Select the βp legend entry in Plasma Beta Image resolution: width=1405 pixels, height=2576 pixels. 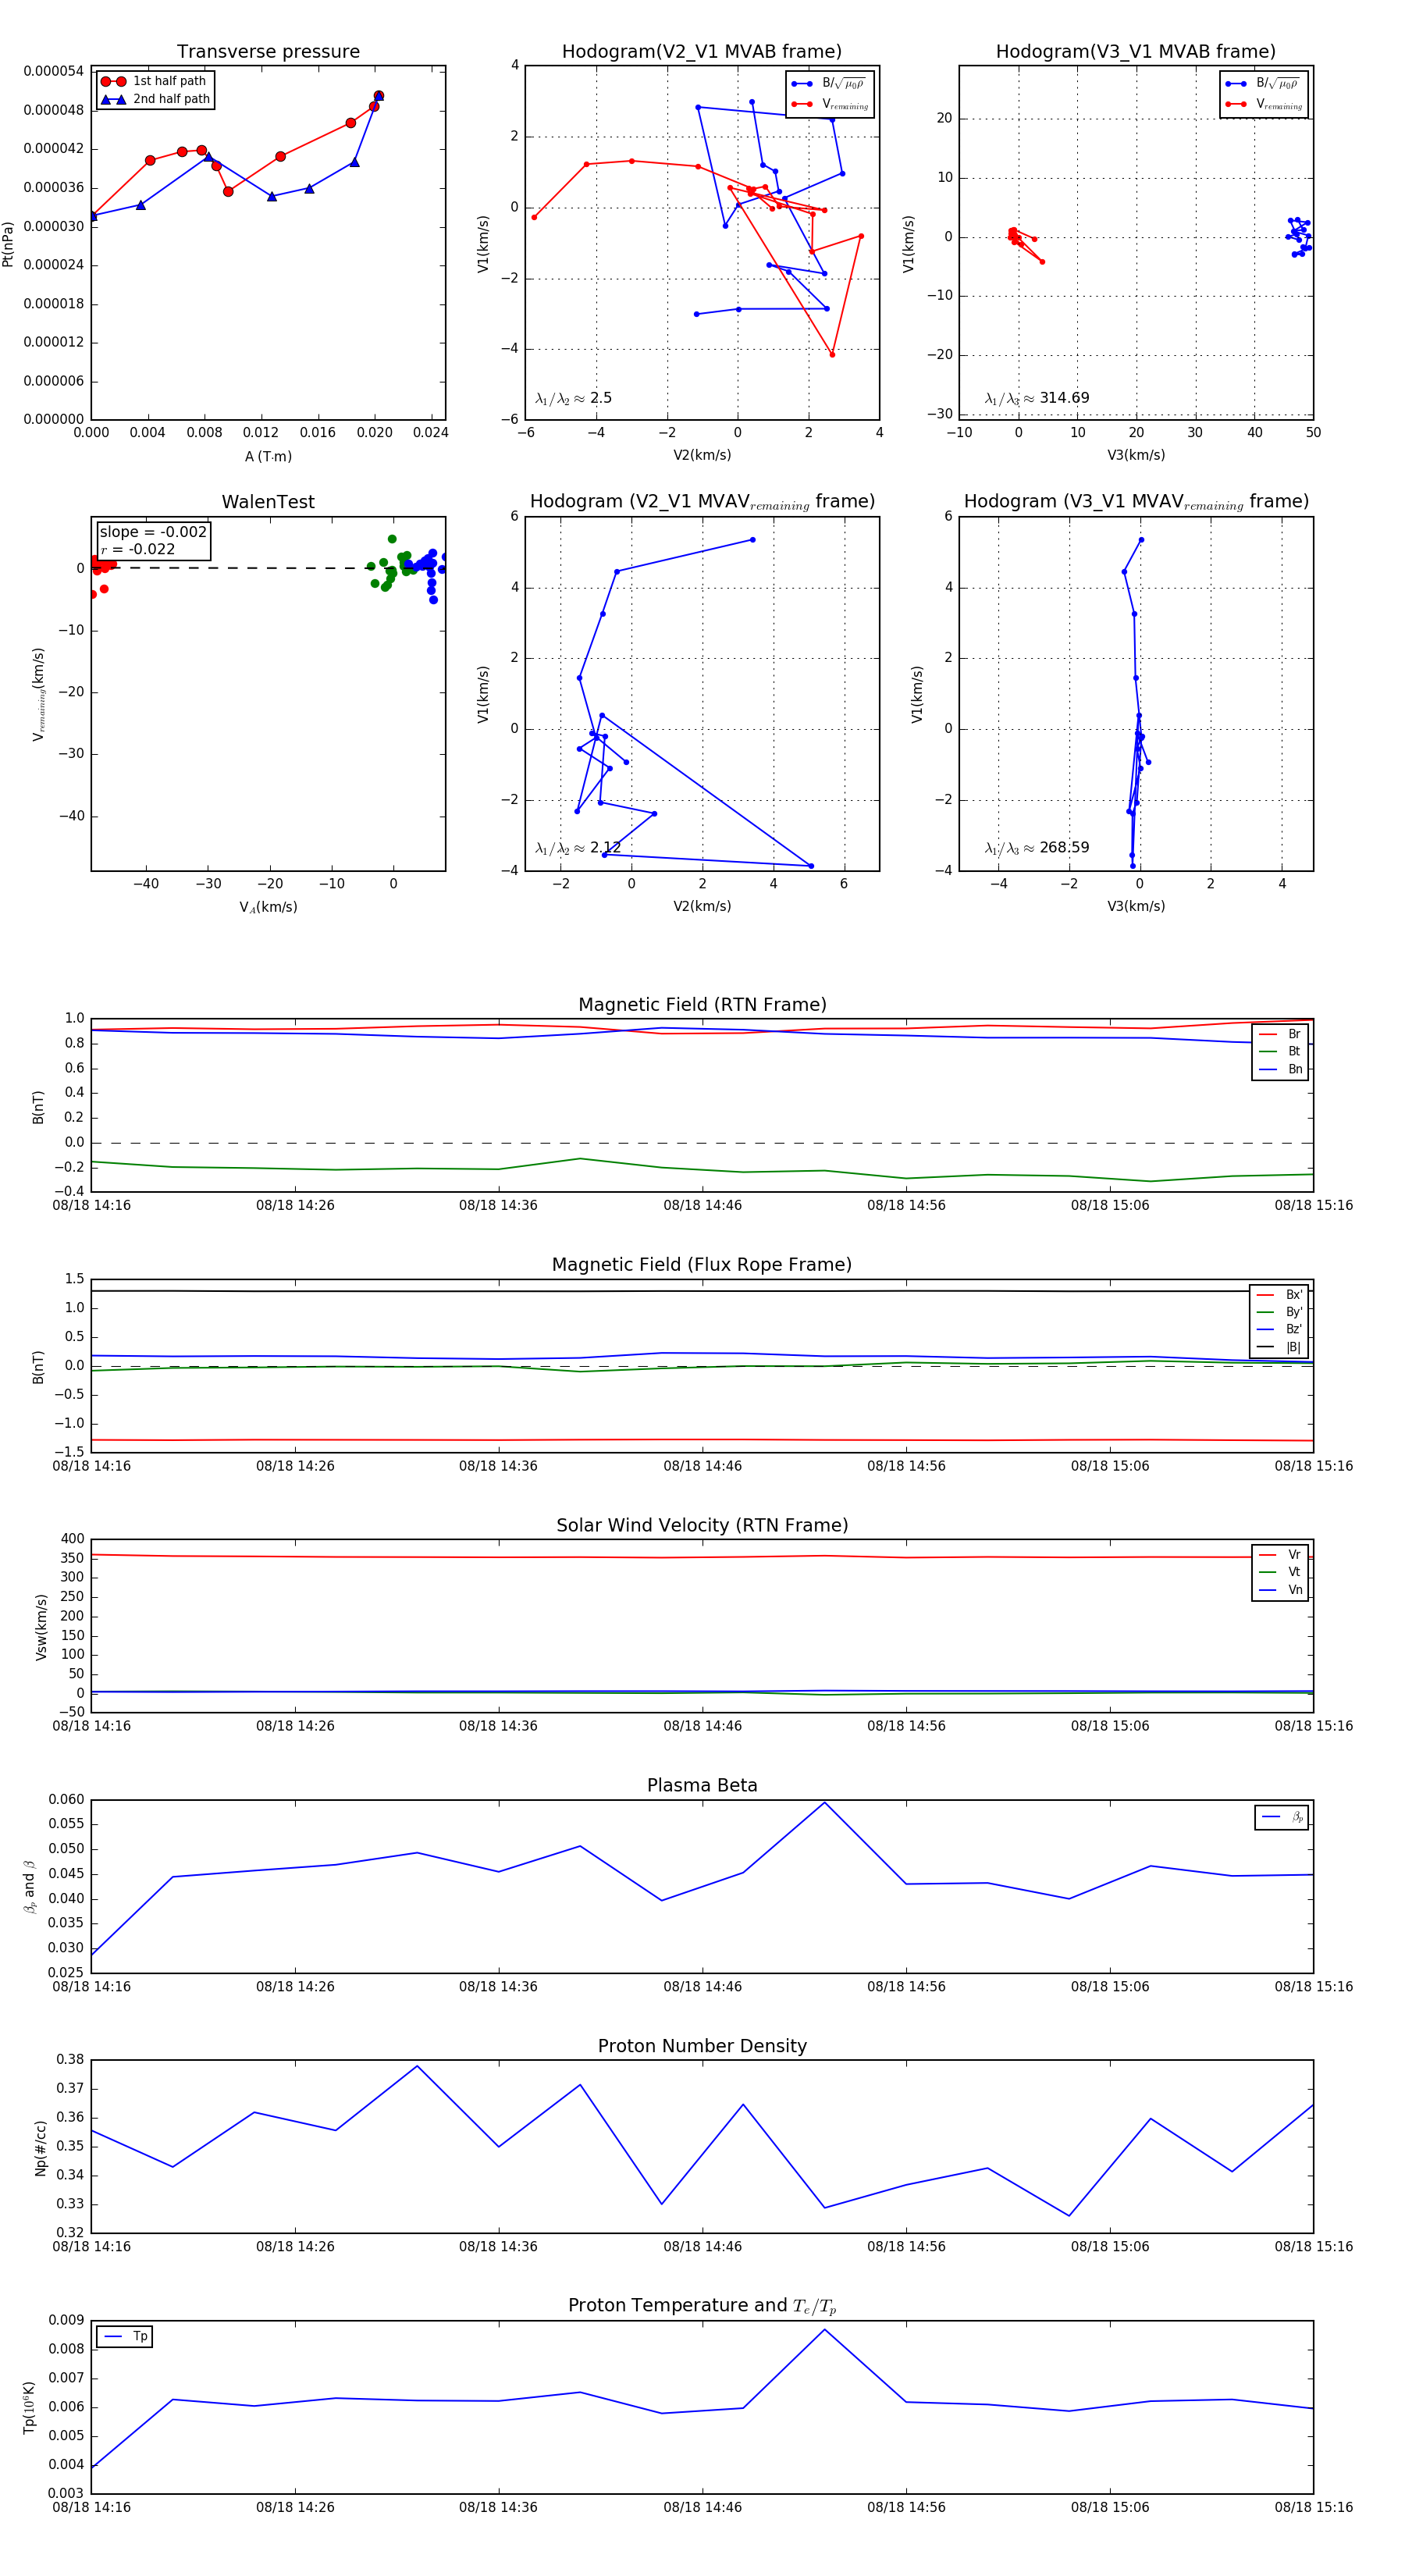point(1282,1817)
